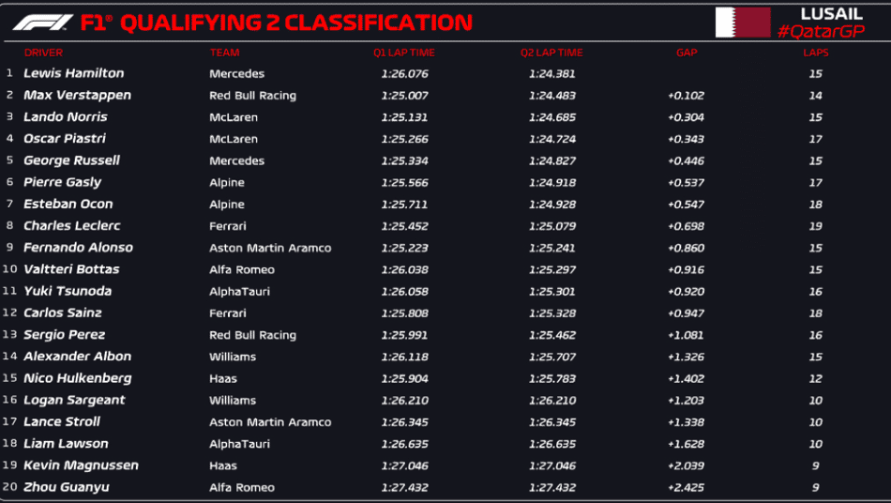Click Kevin Magnussen's Haas team label
The height and width of the screenshot is (503, 891).
tap(223, 466)
